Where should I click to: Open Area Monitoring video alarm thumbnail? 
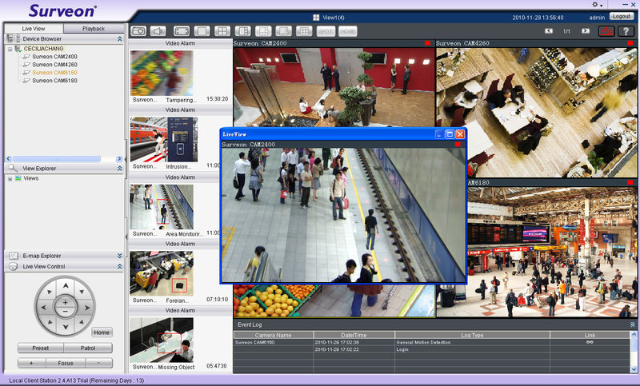pyautogui.click(x=162, y=207)
